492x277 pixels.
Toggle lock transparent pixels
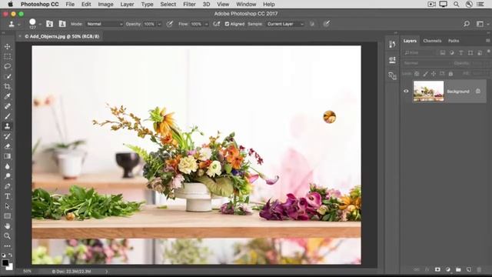coord(417,74)
